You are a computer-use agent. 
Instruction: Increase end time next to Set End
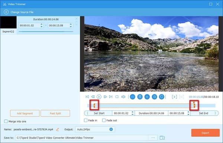pyautogui.click(x=188, y=112)
